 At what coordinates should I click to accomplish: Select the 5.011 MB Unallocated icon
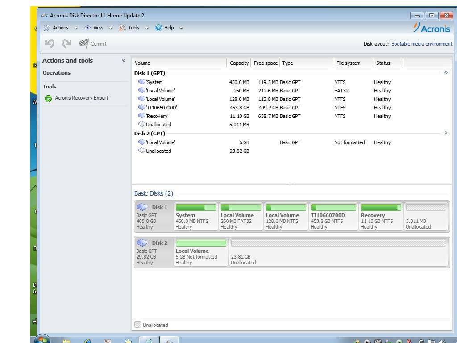point(141,124)
